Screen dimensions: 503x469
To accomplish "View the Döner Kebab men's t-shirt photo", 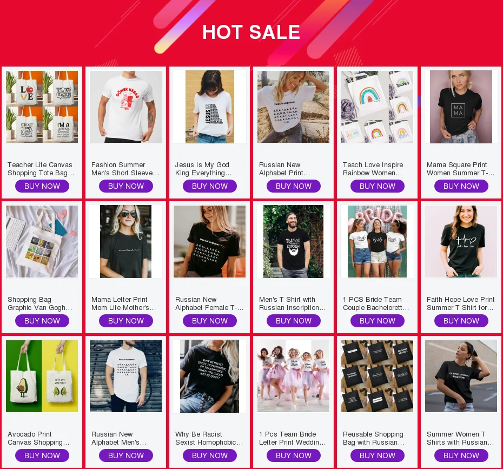I will (125, 107).
